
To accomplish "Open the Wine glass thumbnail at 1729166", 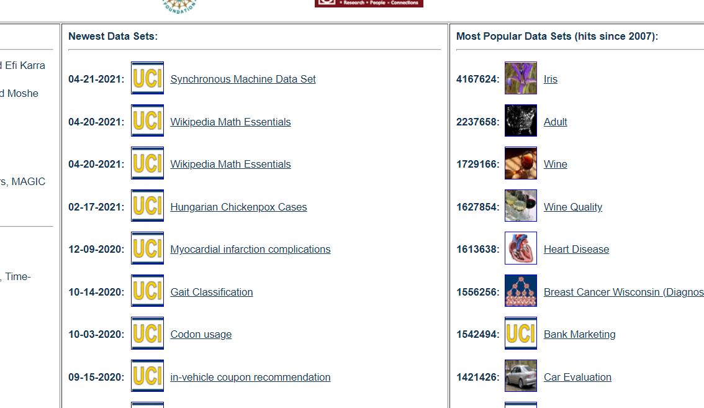I will [521, 163].
